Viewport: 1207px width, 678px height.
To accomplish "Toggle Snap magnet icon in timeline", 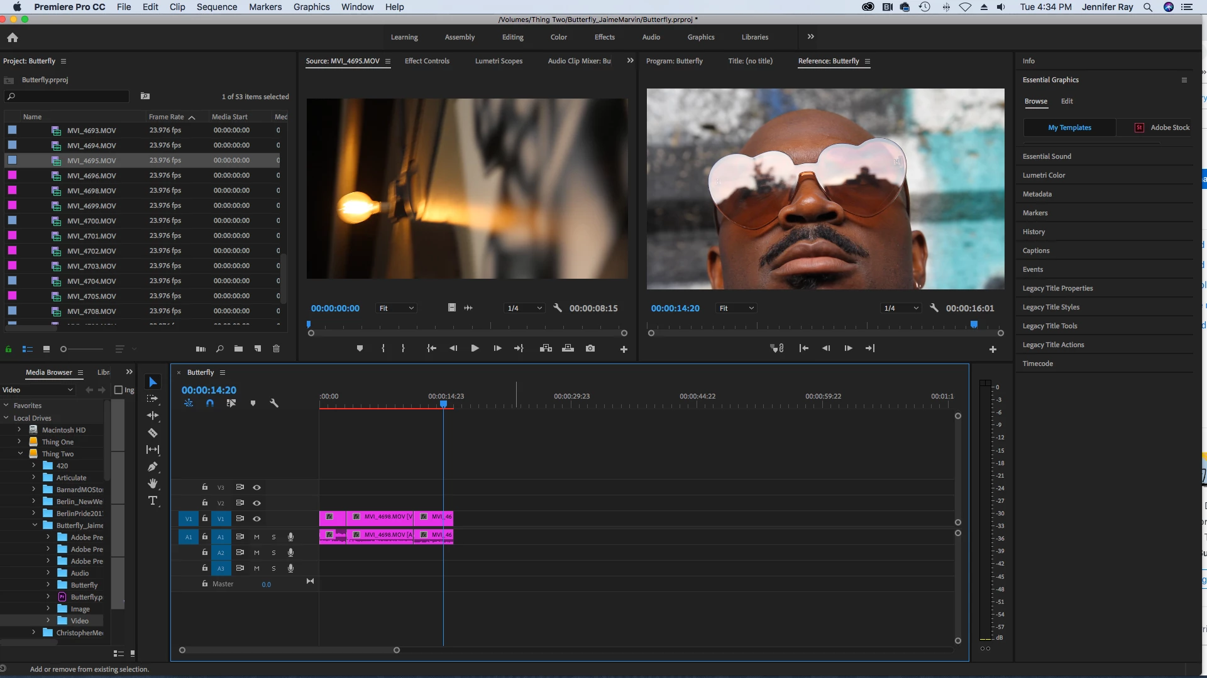I will pos(210,403).
